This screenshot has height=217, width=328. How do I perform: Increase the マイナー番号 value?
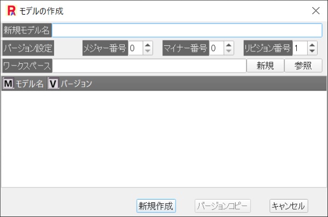[229, 45]
